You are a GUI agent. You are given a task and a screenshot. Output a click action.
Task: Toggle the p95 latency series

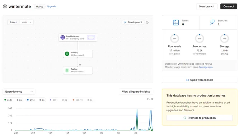pos(36,100)
